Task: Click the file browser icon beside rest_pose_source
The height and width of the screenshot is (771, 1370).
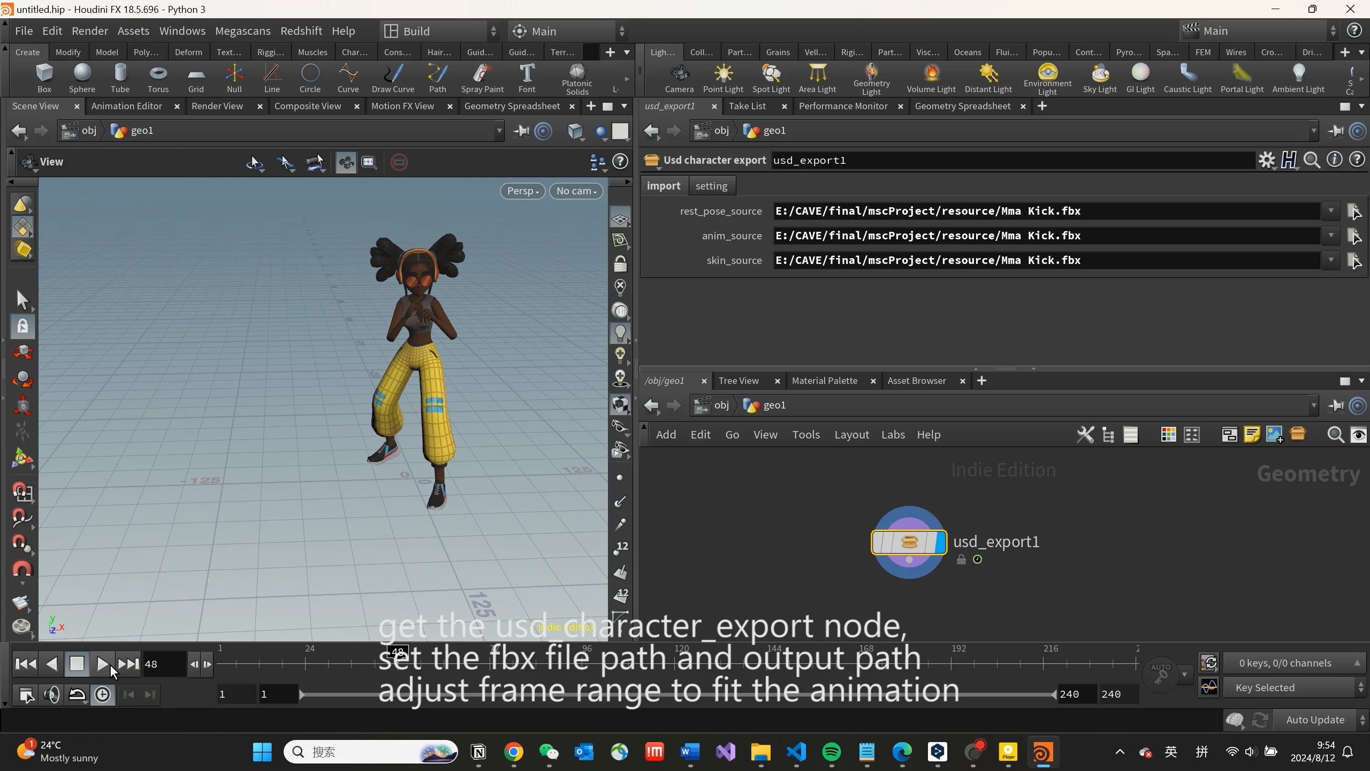Action: (1356, 211)
